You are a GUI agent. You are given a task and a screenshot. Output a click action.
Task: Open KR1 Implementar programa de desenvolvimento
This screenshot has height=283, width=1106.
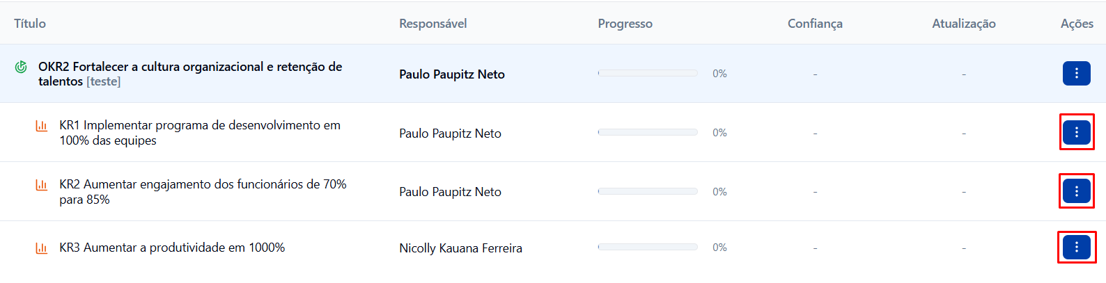click(x=200, y=133)
